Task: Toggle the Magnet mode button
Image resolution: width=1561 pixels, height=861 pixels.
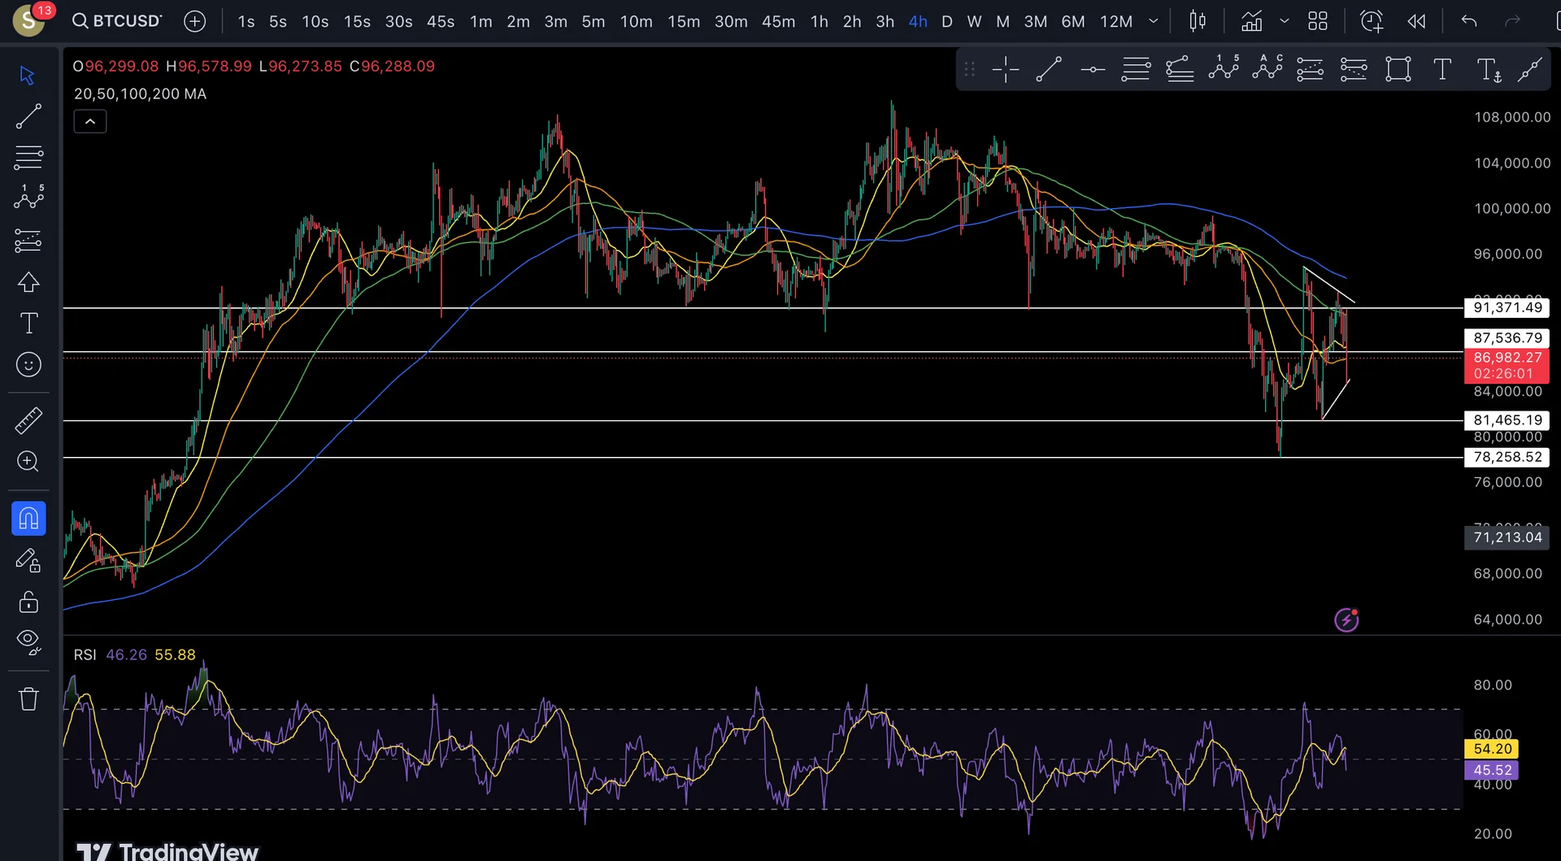Action: 28,519
